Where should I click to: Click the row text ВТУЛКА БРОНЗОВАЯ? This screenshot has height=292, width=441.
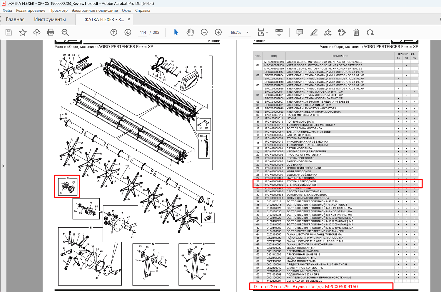point(300,158)
